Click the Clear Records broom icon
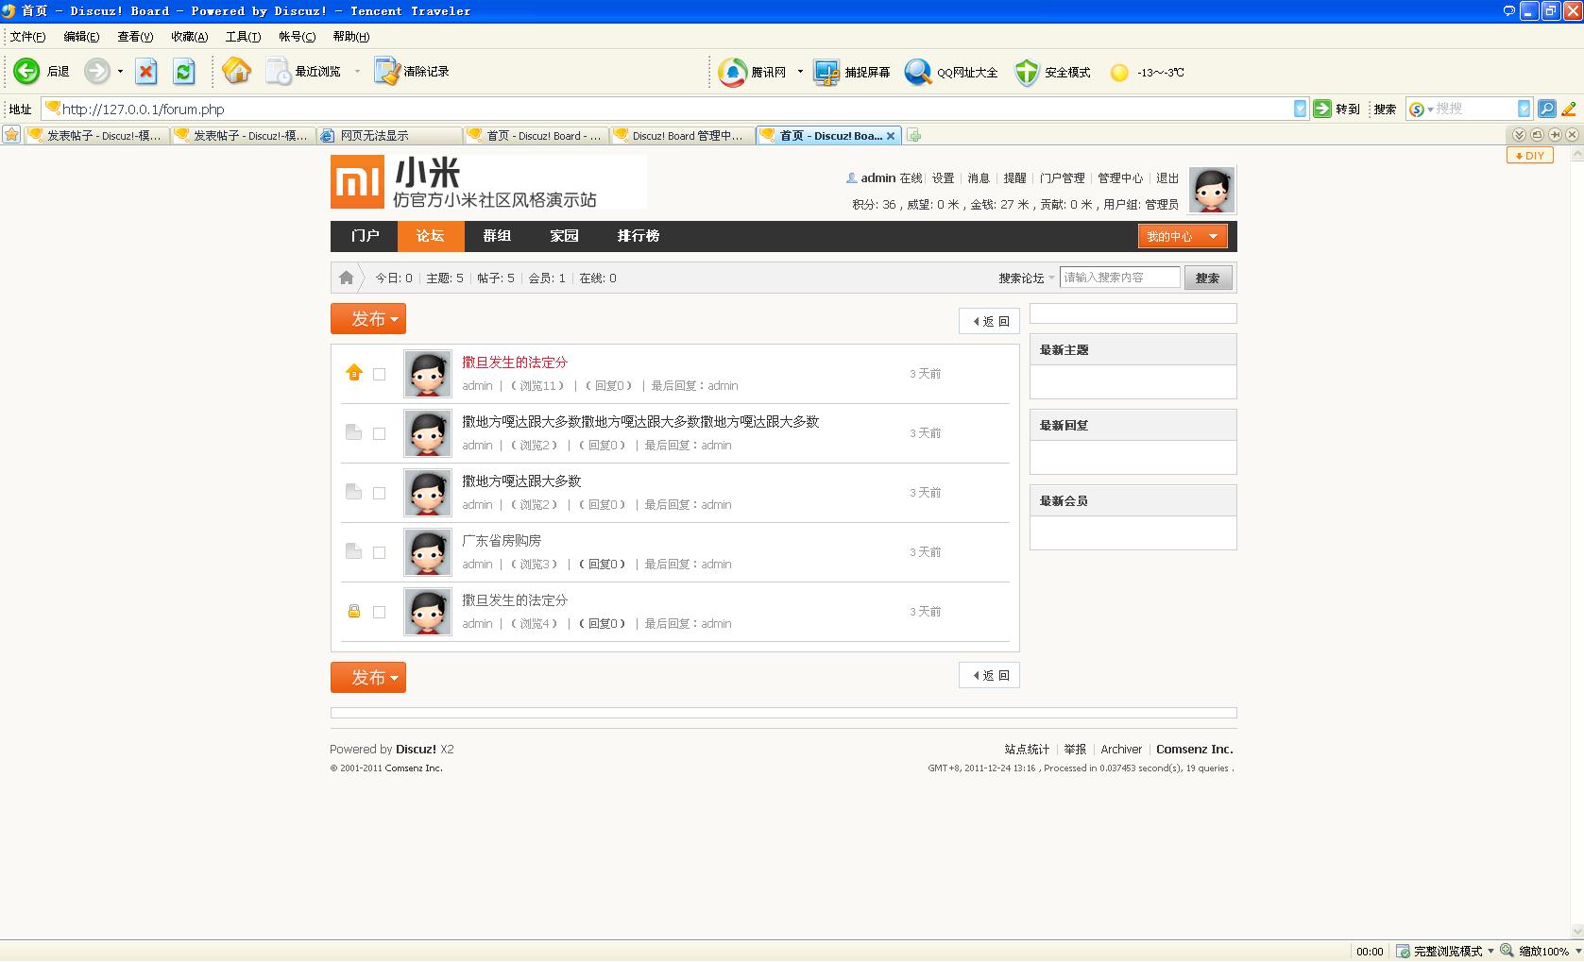This screenshot has height=962, width=1584. (x=386, y=72)
